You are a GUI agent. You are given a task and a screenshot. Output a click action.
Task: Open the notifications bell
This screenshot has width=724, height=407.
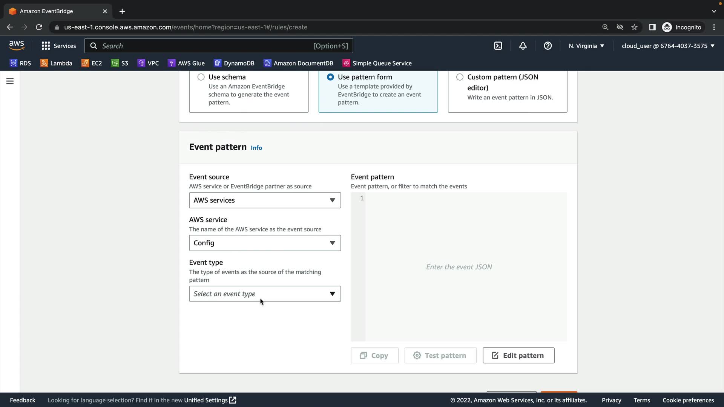pyautogui.click(x=523, y=46)
